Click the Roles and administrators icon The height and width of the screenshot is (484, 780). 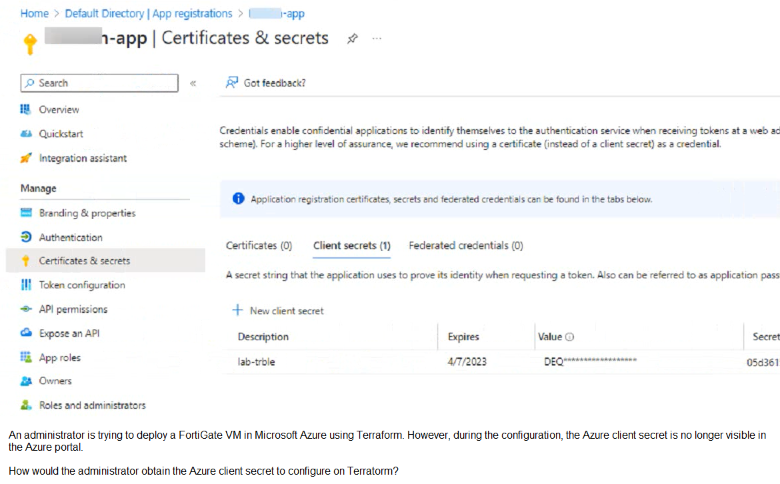pos(26,405)
